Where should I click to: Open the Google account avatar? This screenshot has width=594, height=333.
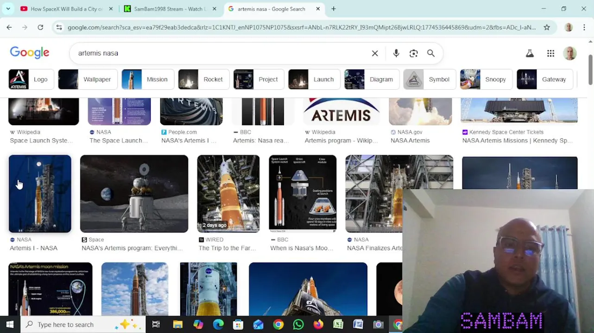pos(570,53)
